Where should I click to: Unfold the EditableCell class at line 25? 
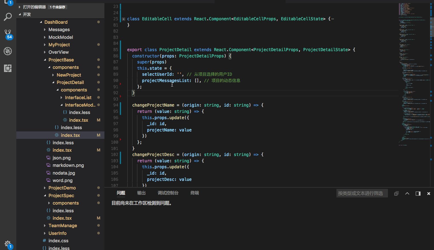(x=124, y=19)
